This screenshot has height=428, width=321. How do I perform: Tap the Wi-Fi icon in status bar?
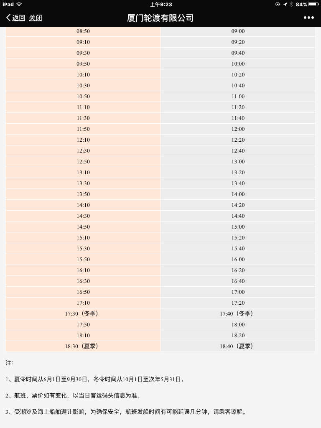tap(19, 4)
